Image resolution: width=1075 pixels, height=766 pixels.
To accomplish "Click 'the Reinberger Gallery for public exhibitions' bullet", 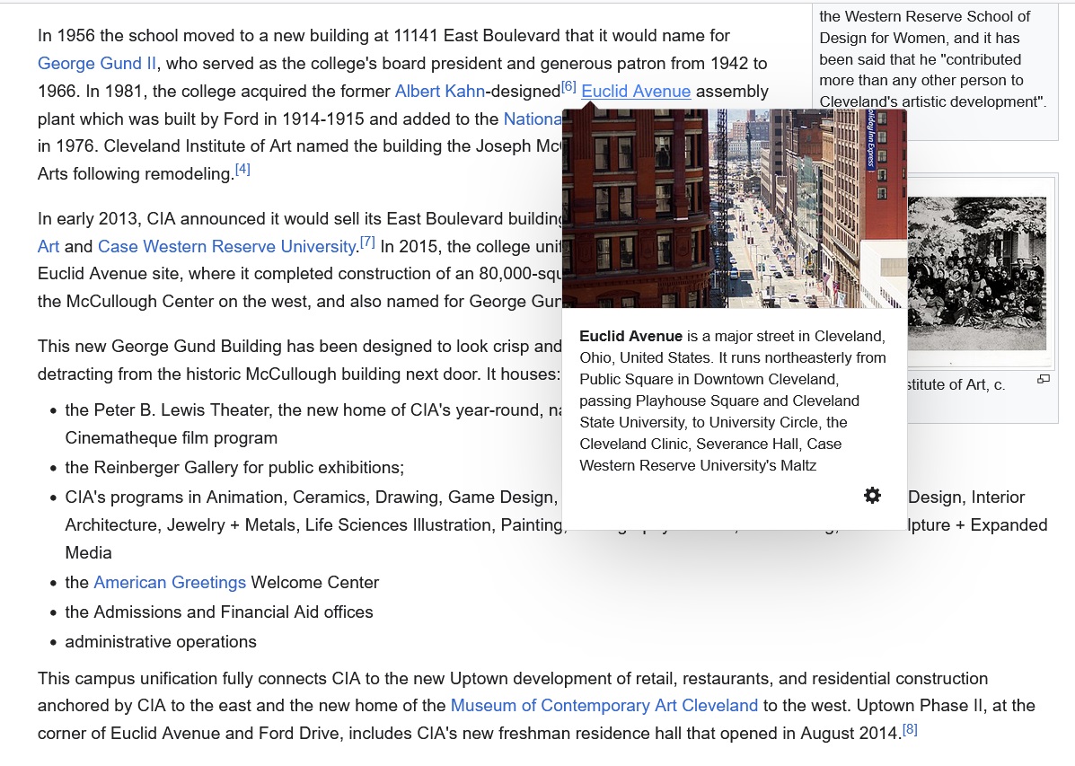I will [x=234, y=468].
